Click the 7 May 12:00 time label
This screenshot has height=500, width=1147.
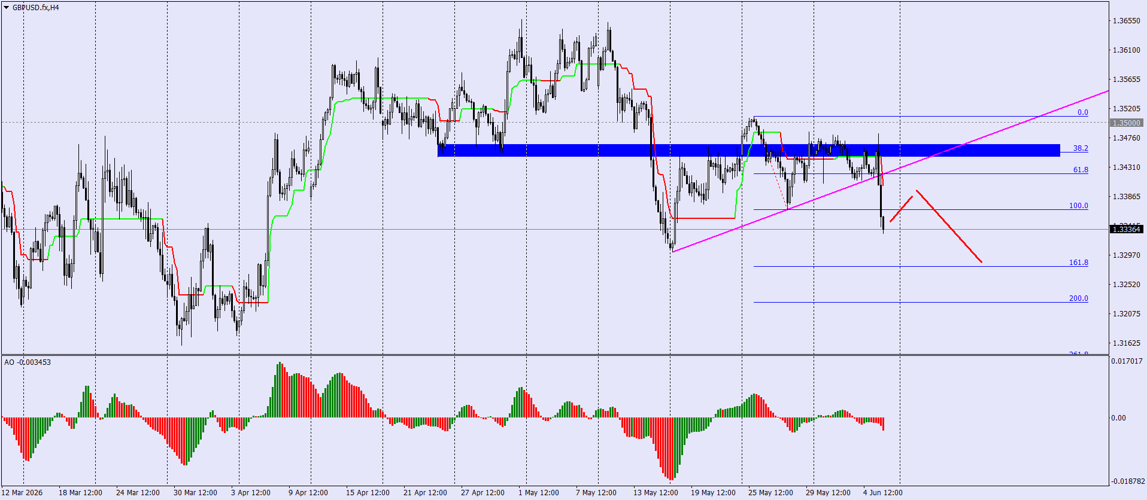click(x=596, y=493)
